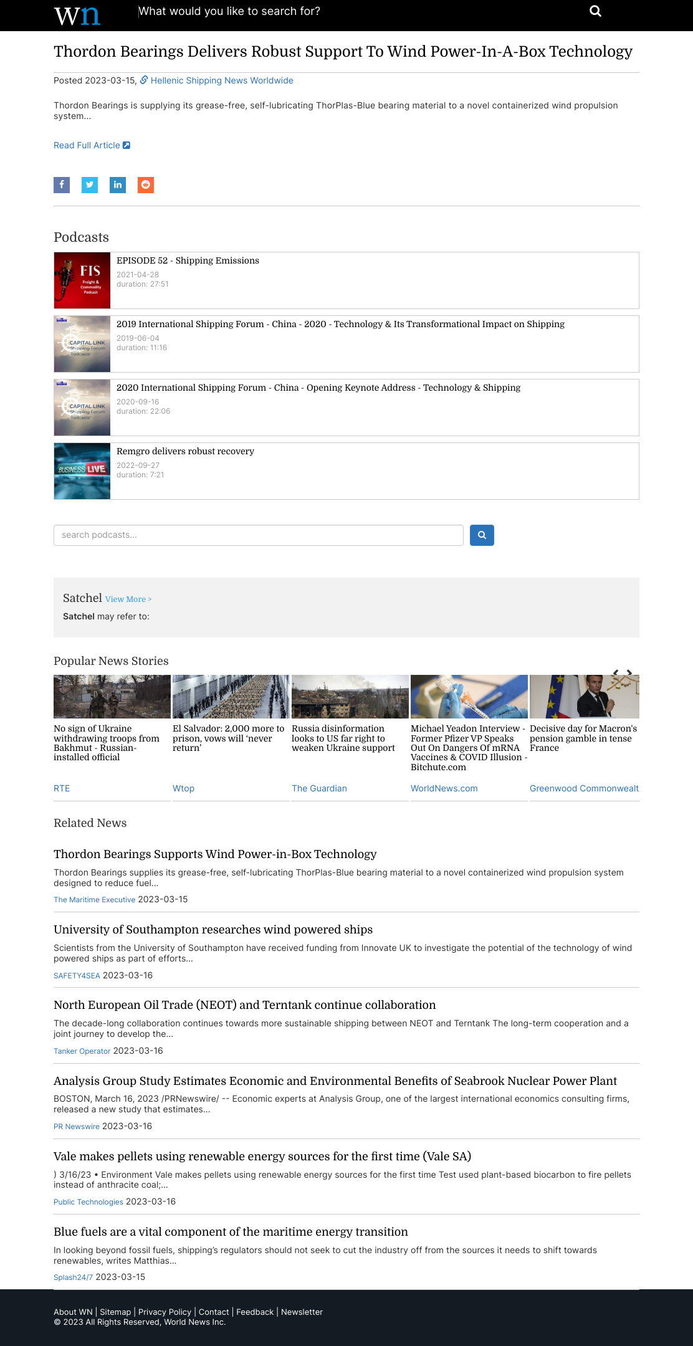Click the 'duration: 27:51' podcast text
Viewport: 693px width, 1346px height.
(x=143, y=284)
